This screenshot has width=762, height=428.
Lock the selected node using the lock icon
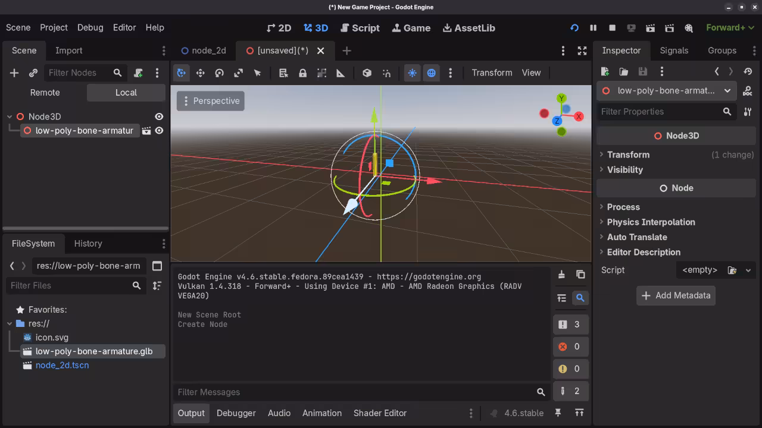(302, 73)
